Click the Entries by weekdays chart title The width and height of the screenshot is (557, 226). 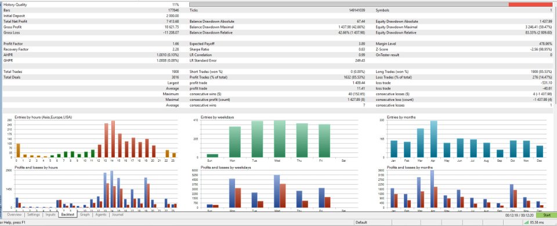pyautogui.click(x=217, y=117)
